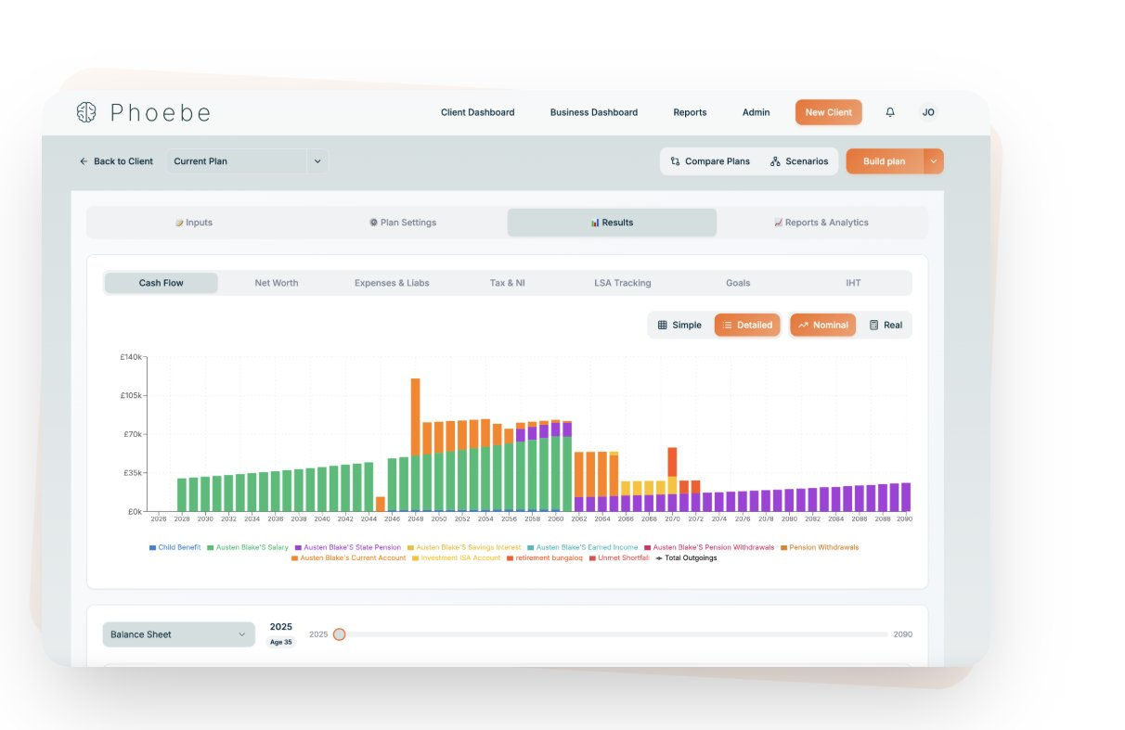Select the Compare Plans icon
Viewport: 1125px width, 730px height.
(x=677, y=160)
